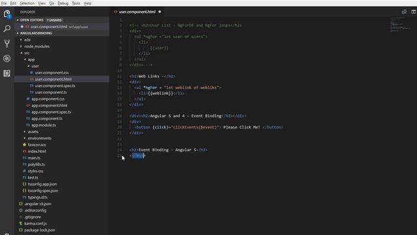Open app.component.html file
This screenshot has width=417, height=235.
(x=50, y=106)
